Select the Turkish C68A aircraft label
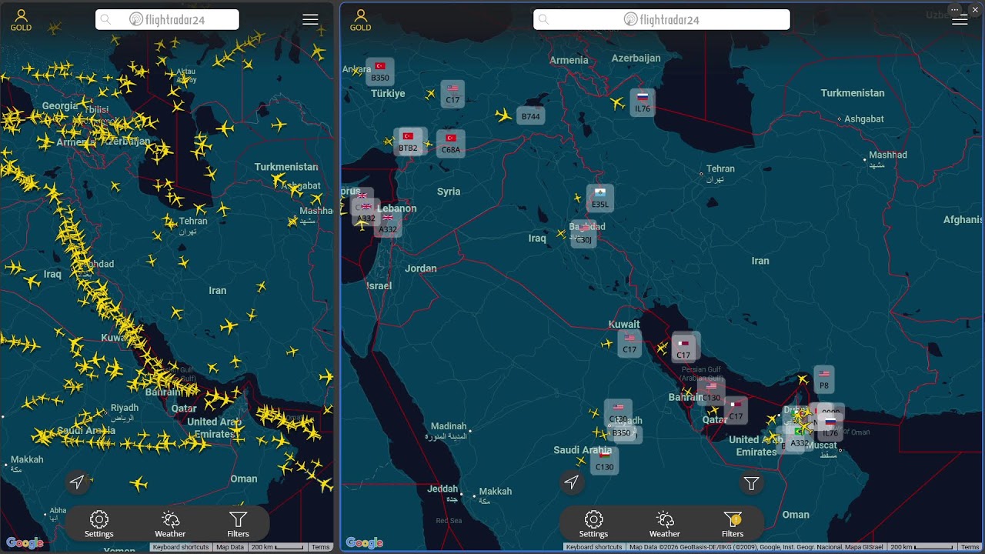985x554 pixels. (451, 144)
